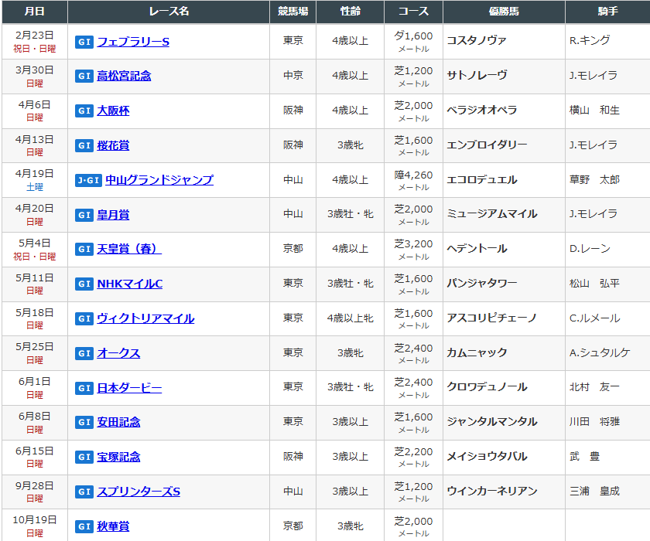Select the GI badge next to オークス
650x541 pixels.
tap(84, 353)
